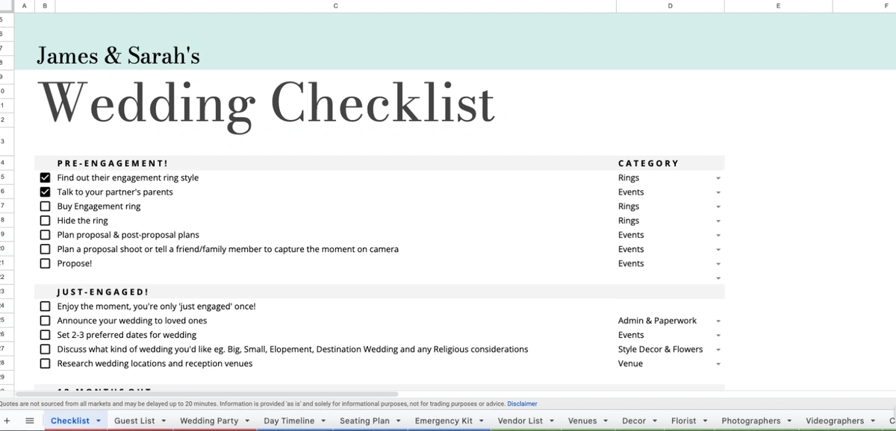Open the Photographers sheet tab

[750, 420]
